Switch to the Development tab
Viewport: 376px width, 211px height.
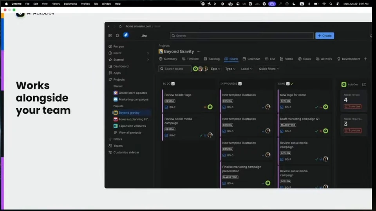click(x=349, y=59)
